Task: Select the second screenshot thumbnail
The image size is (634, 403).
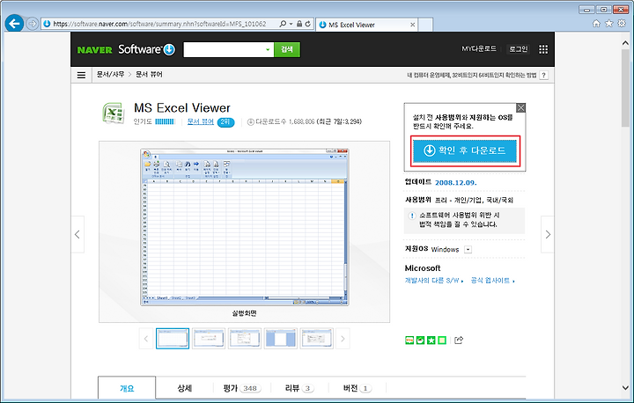Action: pos(209,339)
